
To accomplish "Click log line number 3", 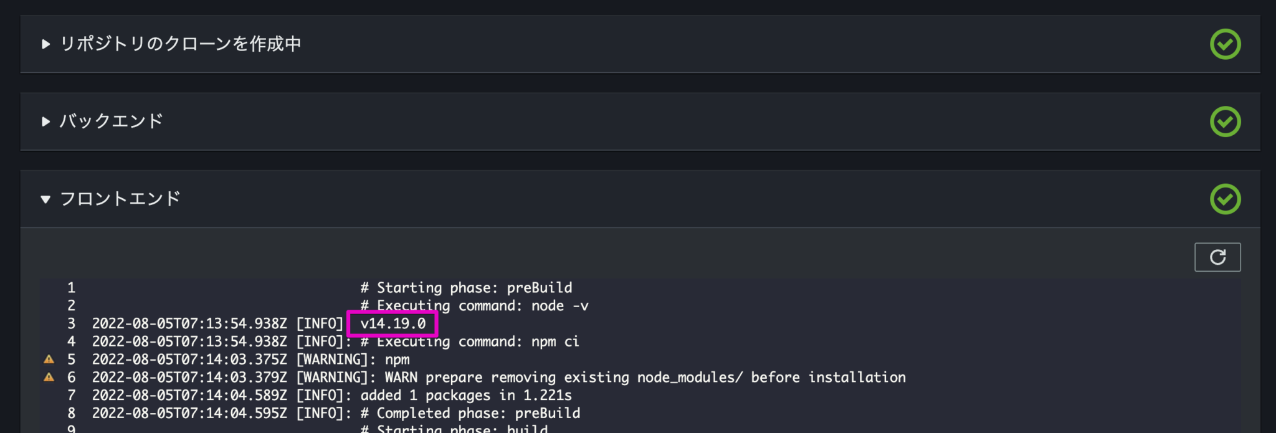I will point(71,323).
